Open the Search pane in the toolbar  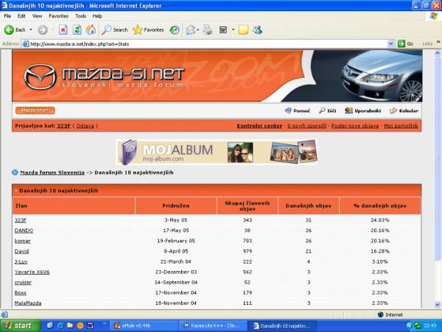(x=114, y=30)
